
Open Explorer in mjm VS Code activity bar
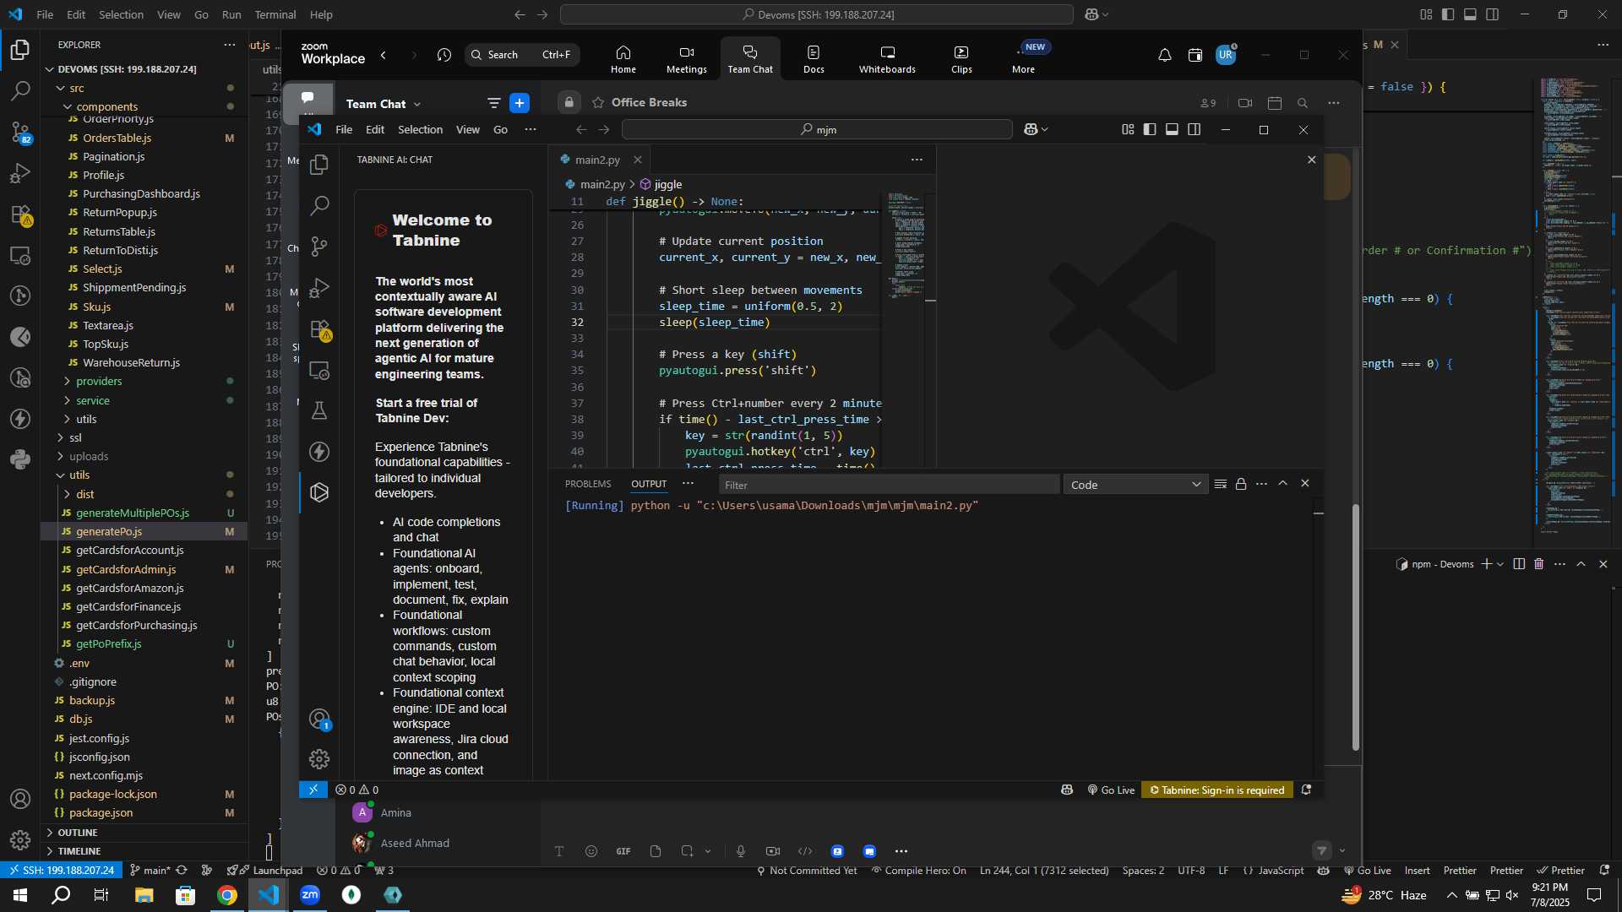click(x=319, y=165)
